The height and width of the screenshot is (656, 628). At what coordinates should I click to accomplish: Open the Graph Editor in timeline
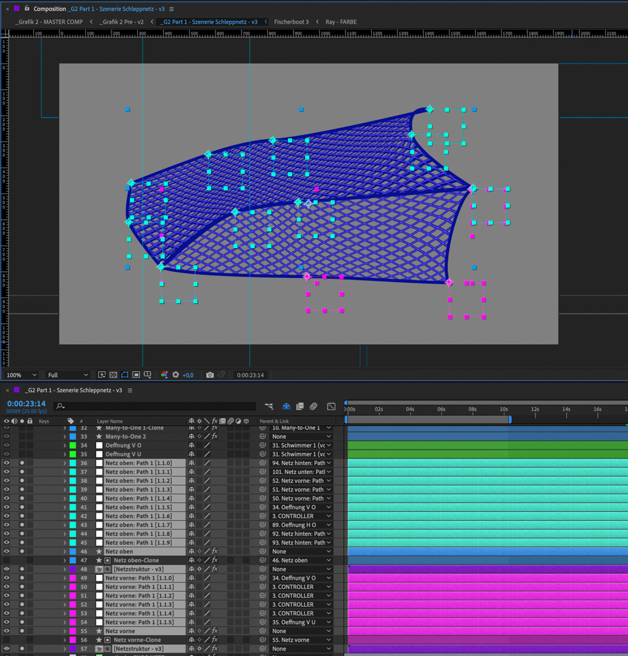point(331,406)
